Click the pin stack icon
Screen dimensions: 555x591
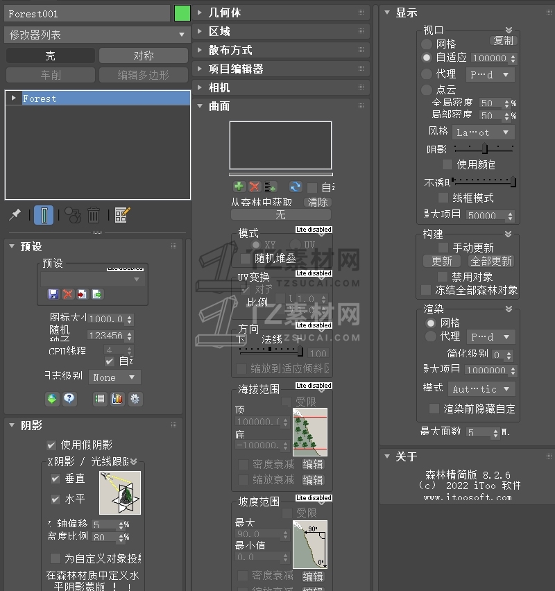pos(15,215)
